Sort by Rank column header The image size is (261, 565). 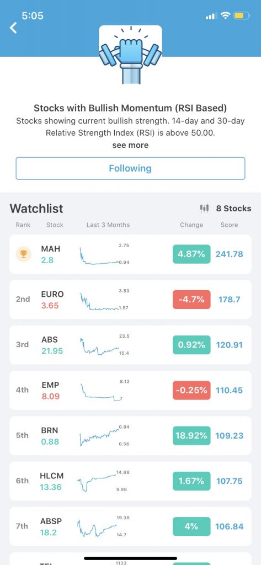(x=23, y=225)
